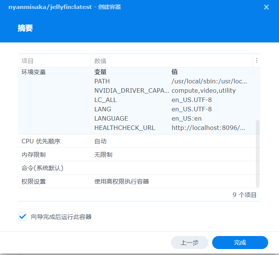Click en_US.UTF-8 value for LANG
Screen dimensions: 279x255
pos(192,109)
